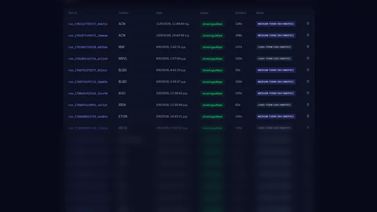Viewport: 377px width, 212px height.
Task: Delete the ACN run dated 10/6/2026
Action: [307, 35]
